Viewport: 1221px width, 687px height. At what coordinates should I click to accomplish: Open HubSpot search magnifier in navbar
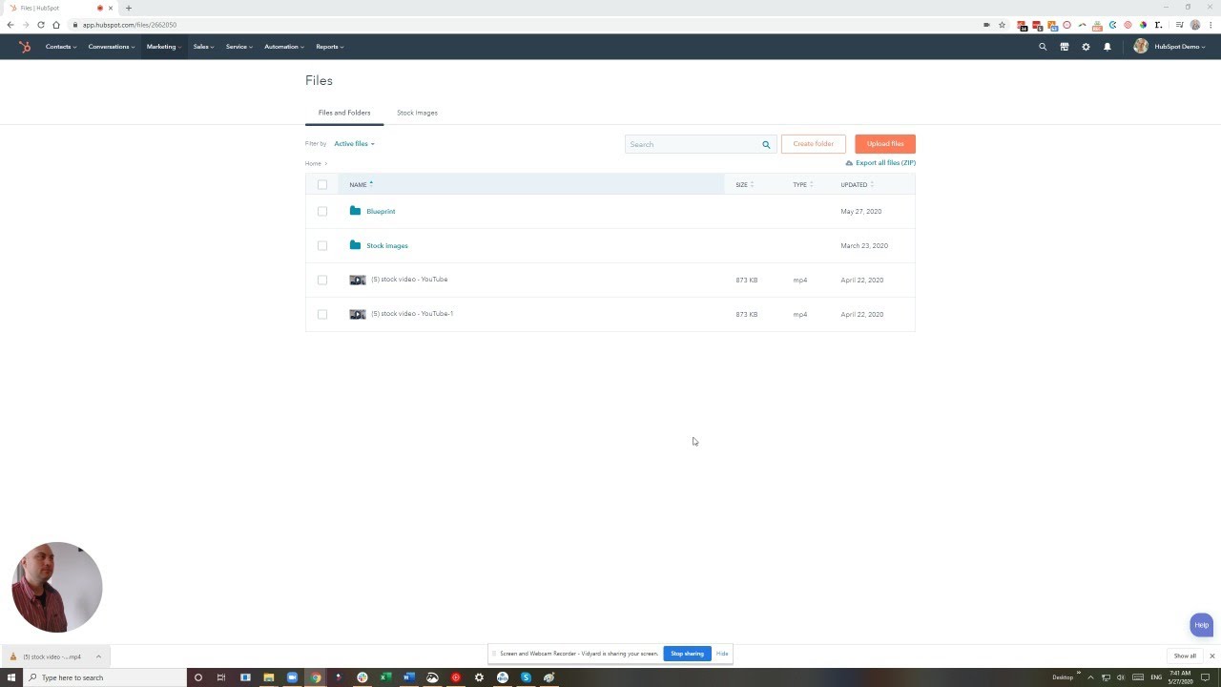pyautogui.click(x=1043, y=47)
